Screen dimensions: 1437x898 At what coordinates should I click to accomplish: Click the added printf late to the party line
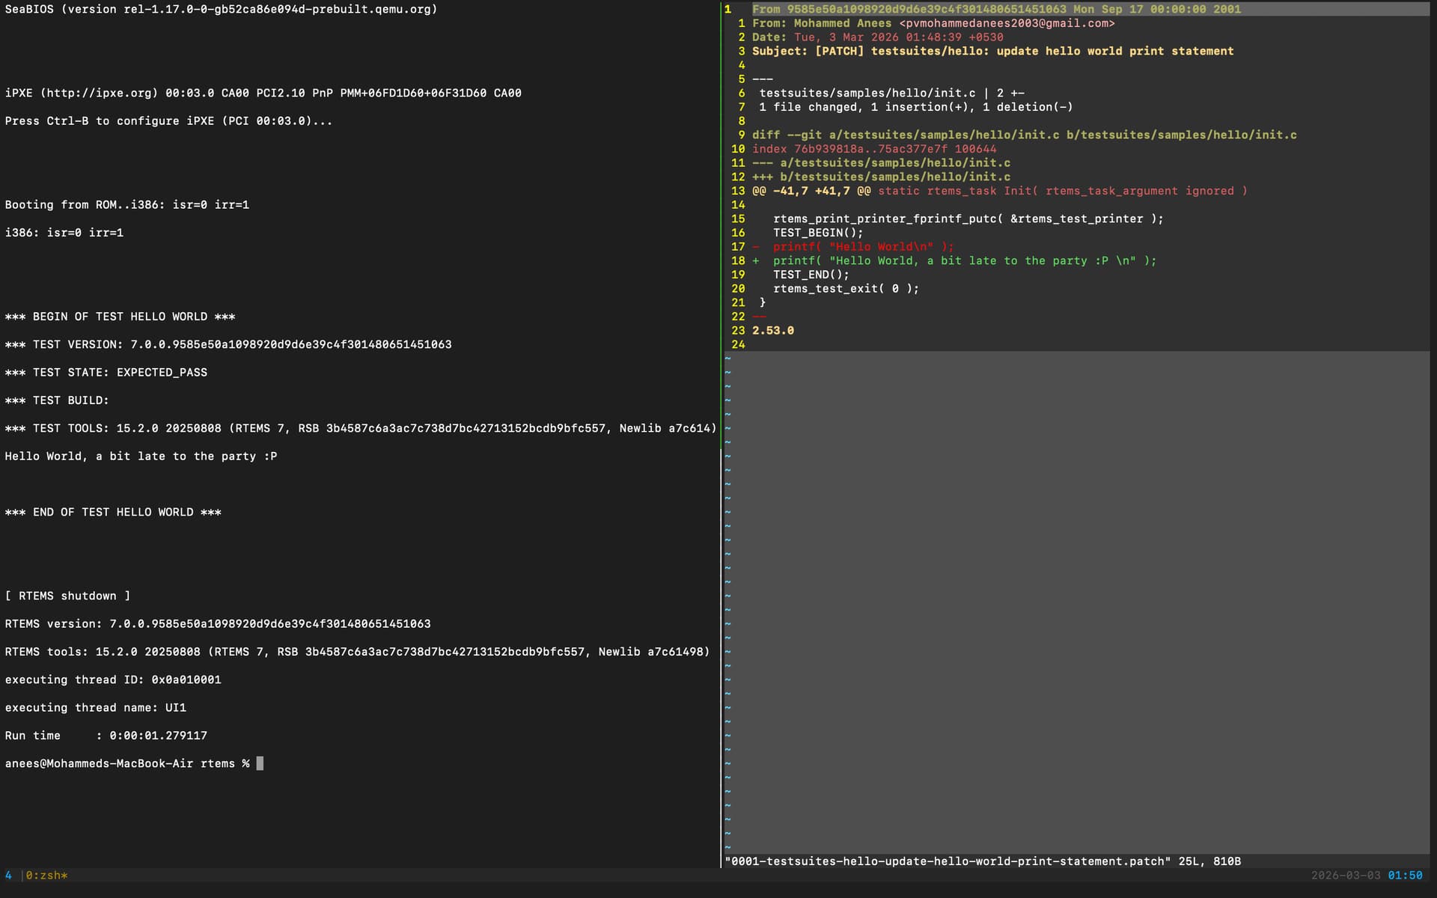[964, 261]
